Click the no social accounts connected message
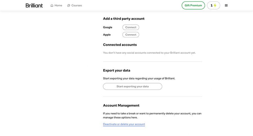Viewport: 253px width, 136px height. pos(149,53)
